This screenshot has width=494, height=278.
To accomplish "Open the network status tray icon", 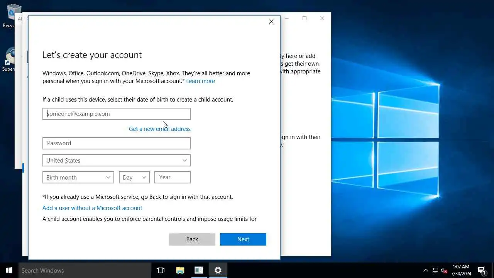I will click(x=435, y=270).
